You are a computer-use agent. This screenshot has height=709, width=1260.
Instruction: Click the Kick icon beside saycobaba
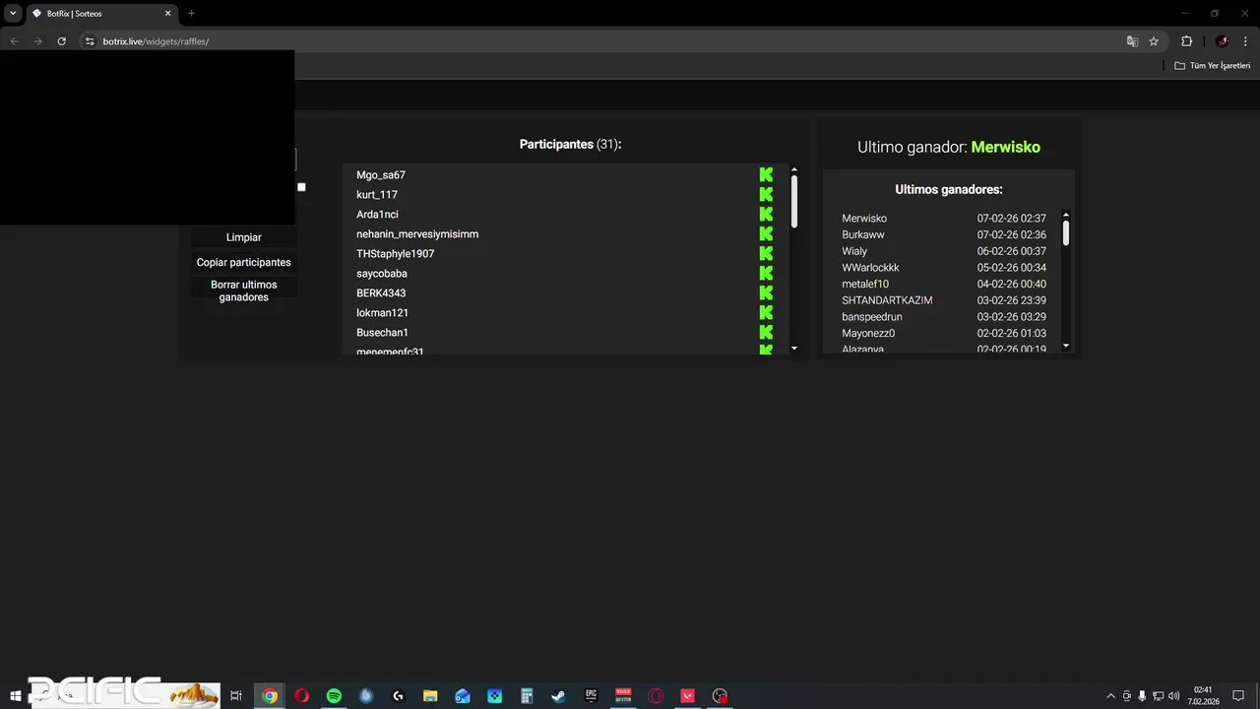(766, 274)
